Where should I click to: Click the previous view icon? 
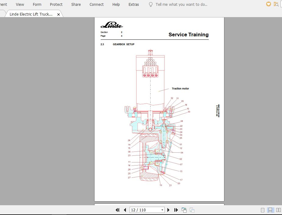click(x=184, y=210)
